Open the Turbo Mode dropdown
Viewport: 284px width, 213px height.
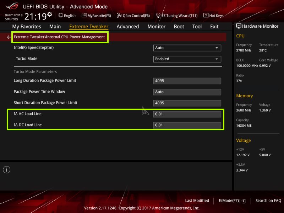pyautogui.click(x=187, y=59)
